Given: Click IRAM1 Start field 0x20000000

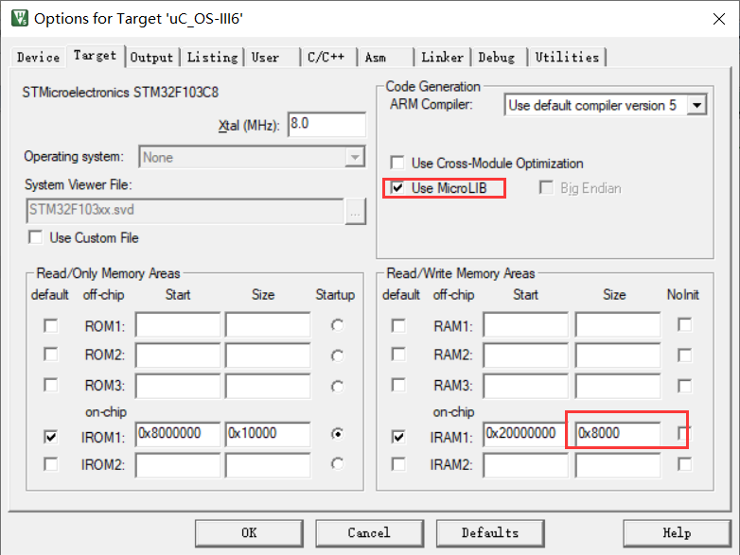Looking at the screenshot, I should 525,434.
